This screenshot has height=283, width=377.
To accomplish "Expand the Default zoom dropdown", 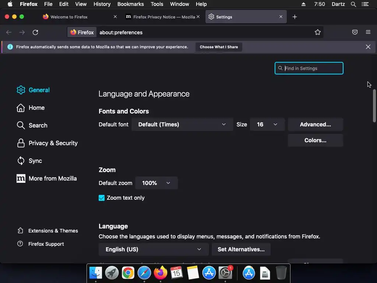I will (x=156, y=183).
